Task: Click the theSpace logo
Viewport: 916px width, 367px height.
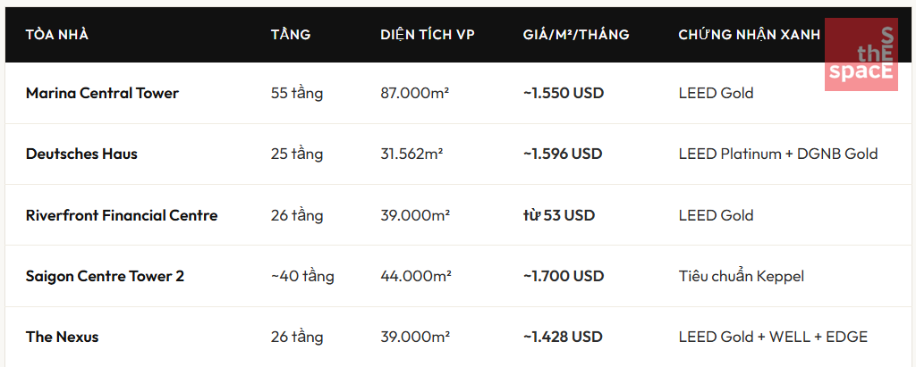Action: (861, 54)
